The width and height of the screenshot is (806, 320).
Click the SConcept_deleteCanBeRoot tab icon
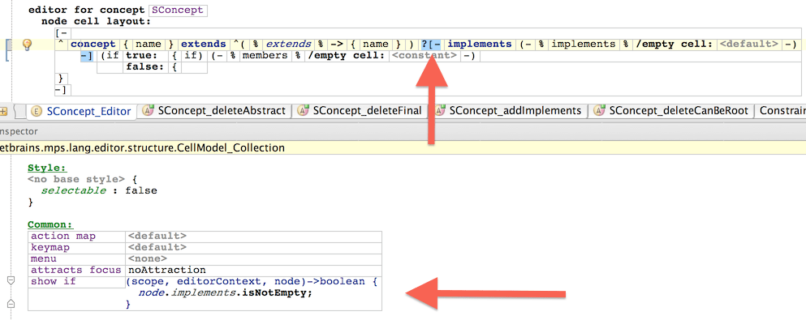coord(598,110)
